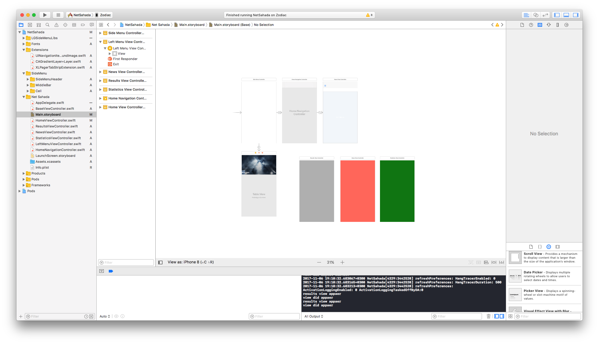599x344 pixels.
Task: Select the red News View Controller scene
Action: pos(358,191)
